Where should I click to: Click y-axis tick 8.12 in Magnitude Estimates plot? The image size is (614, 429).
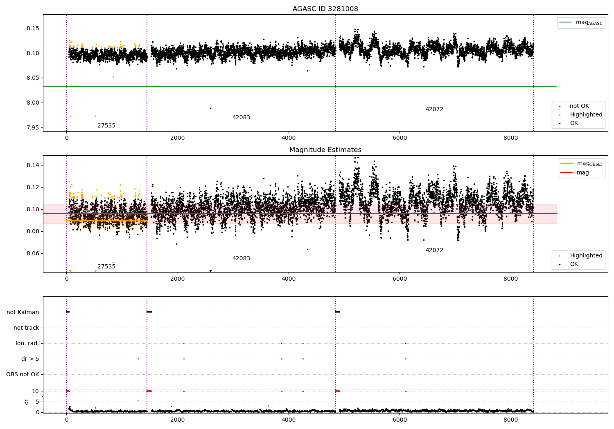click(32, 188)
